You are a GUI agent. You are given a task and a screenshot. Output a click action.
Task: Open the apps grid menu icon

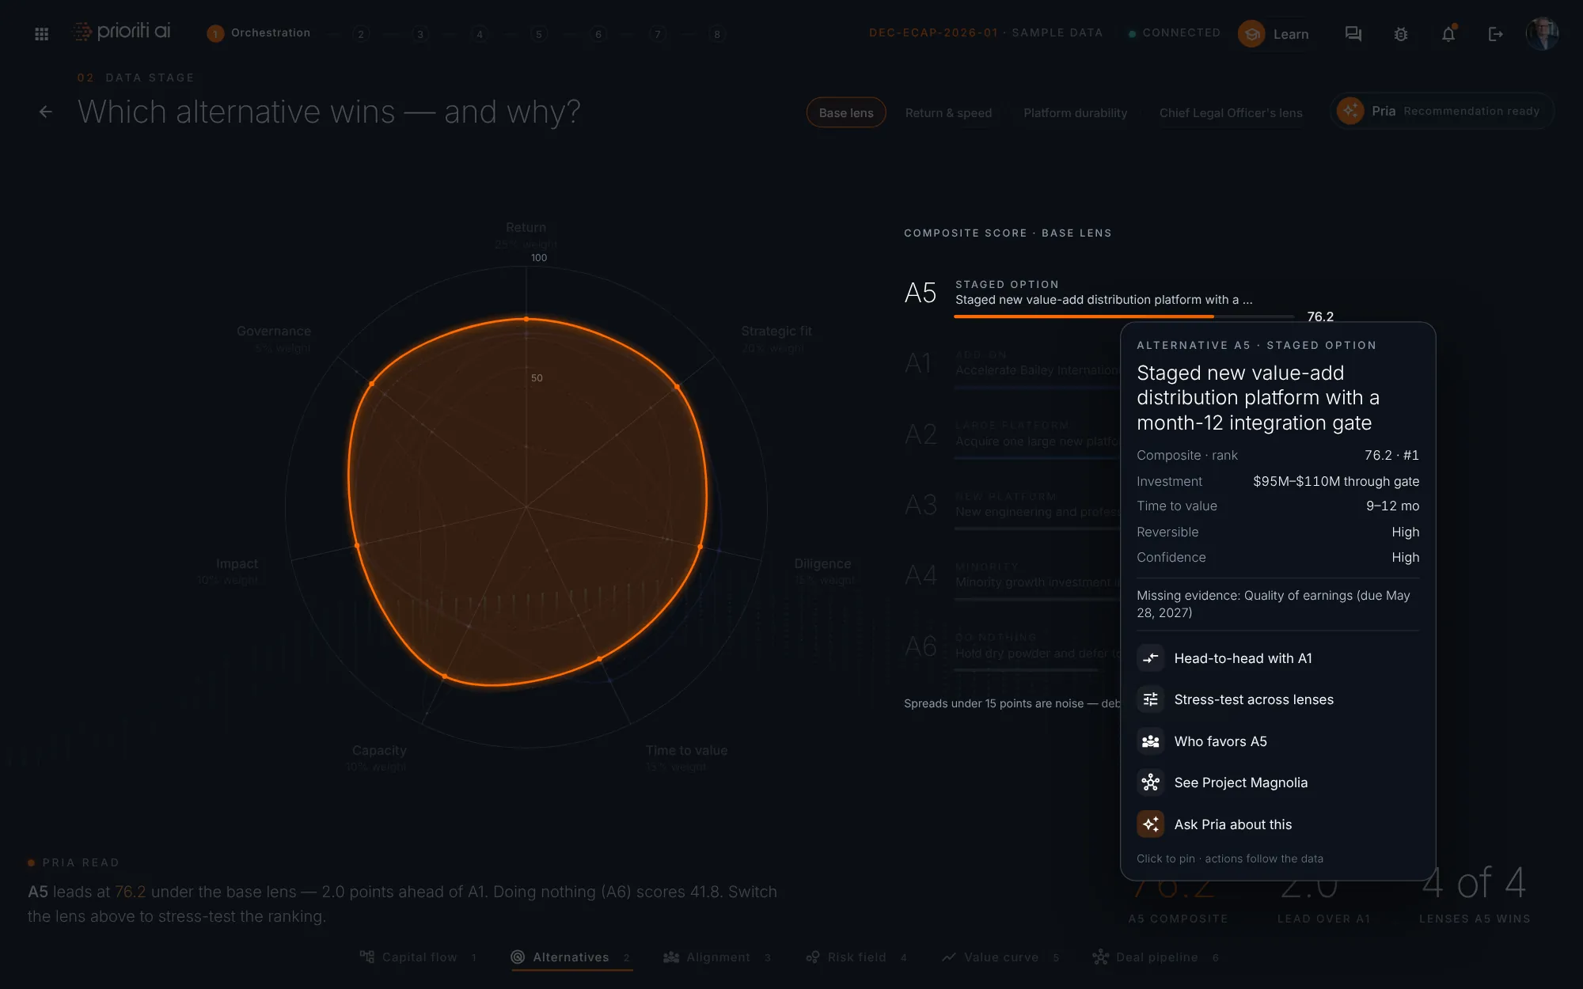click(42, 34)
